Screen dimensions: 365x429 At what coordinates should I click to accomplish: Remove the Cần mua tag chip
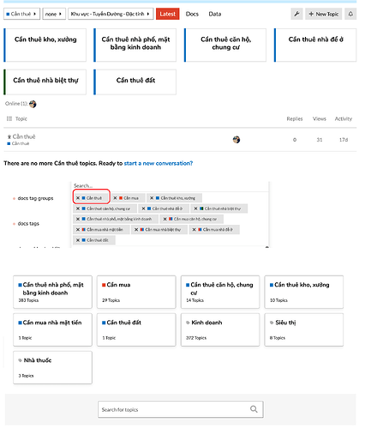tap(115, 198)
